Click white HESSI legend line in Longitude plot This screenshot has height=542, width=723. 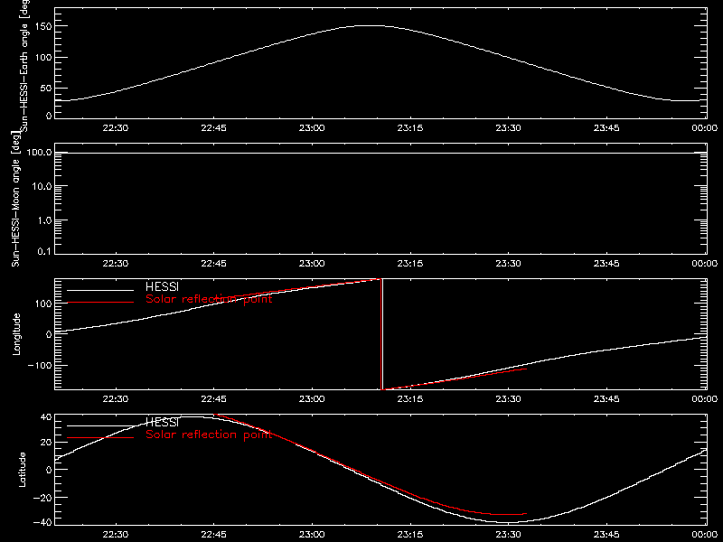(100, 290)
